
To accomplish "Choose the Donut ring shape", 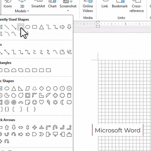I will [7, 102].
